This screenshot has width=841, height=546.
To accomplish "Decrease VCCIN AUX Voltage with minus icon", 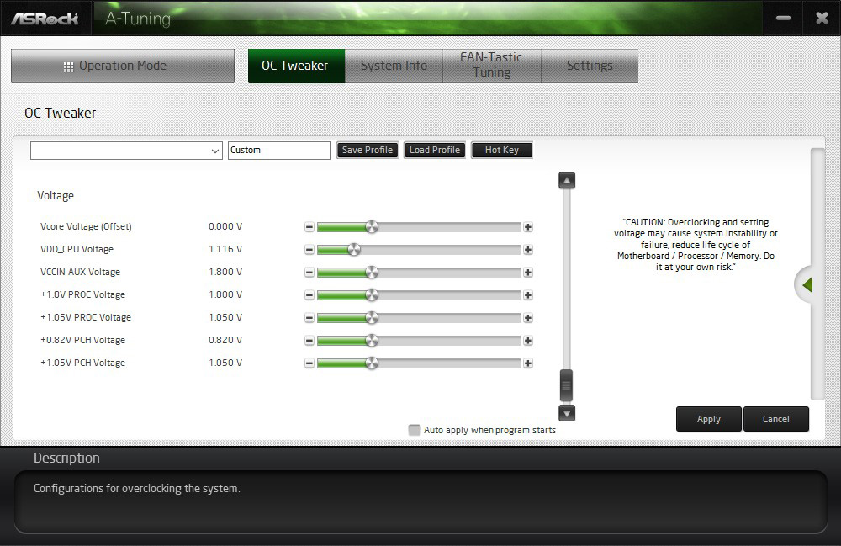I will 309,273.
